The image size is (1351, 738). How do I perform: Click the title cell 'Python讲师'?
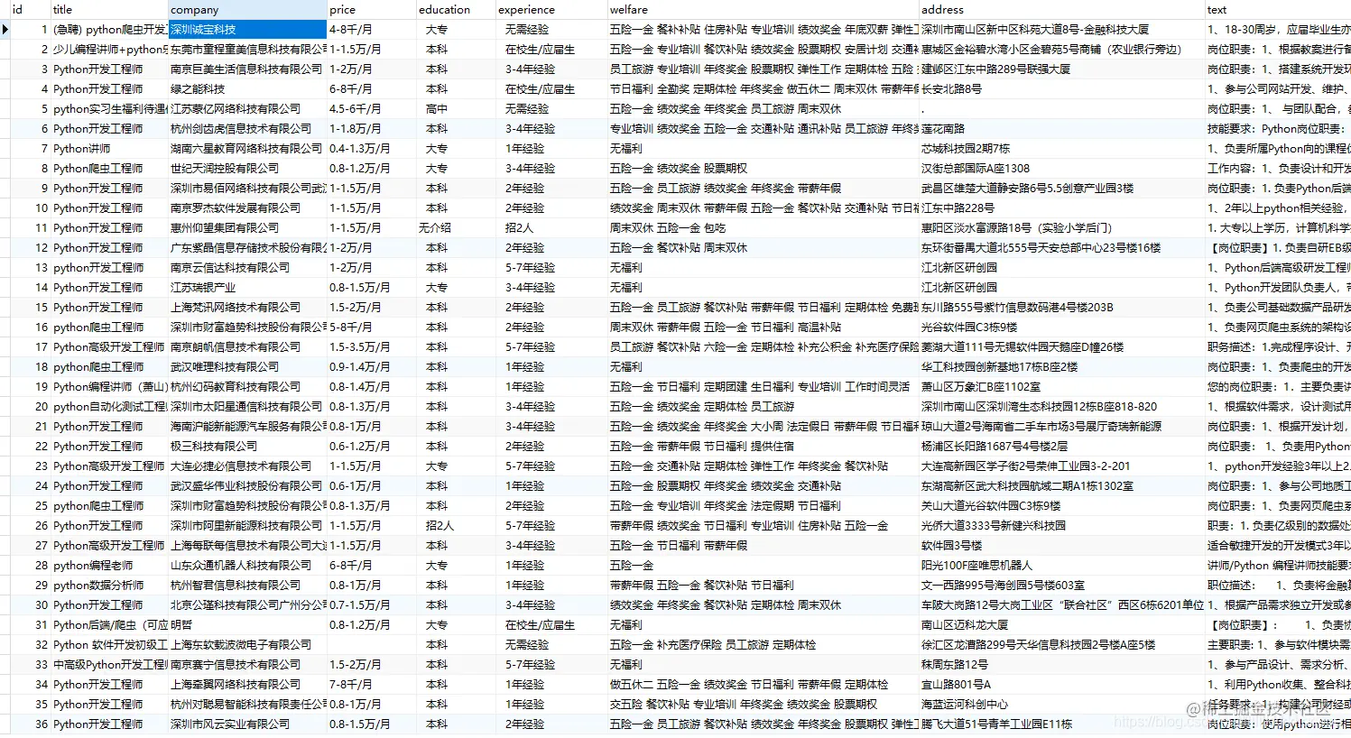pos(108,149)
